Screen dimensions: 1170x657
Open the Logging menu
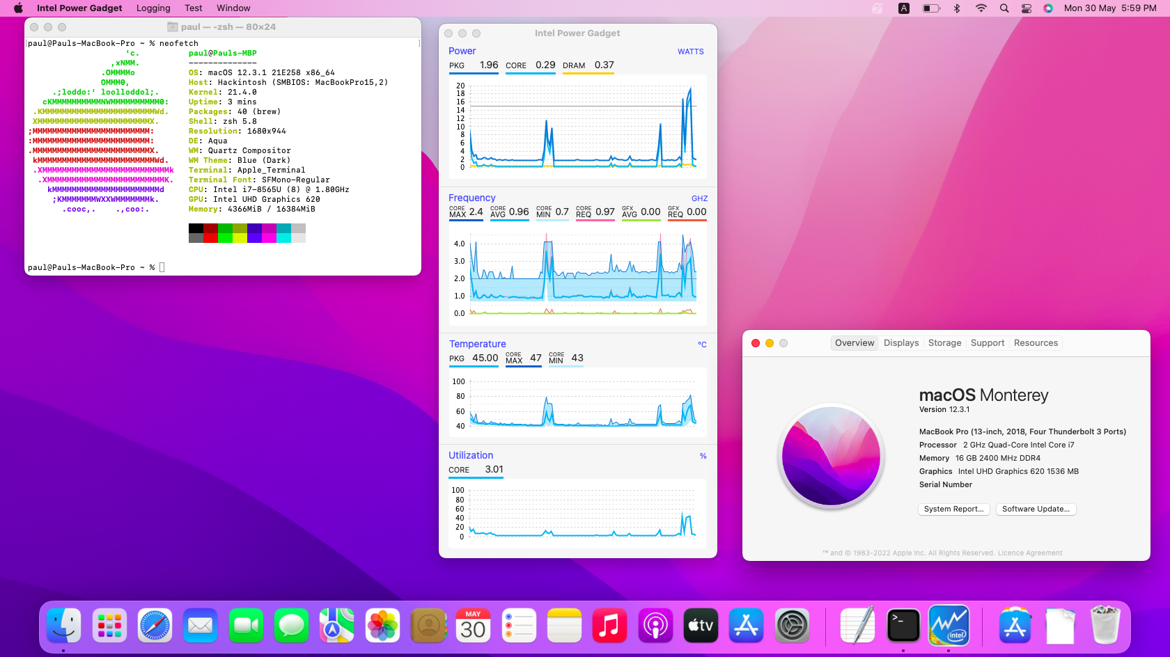153,8
